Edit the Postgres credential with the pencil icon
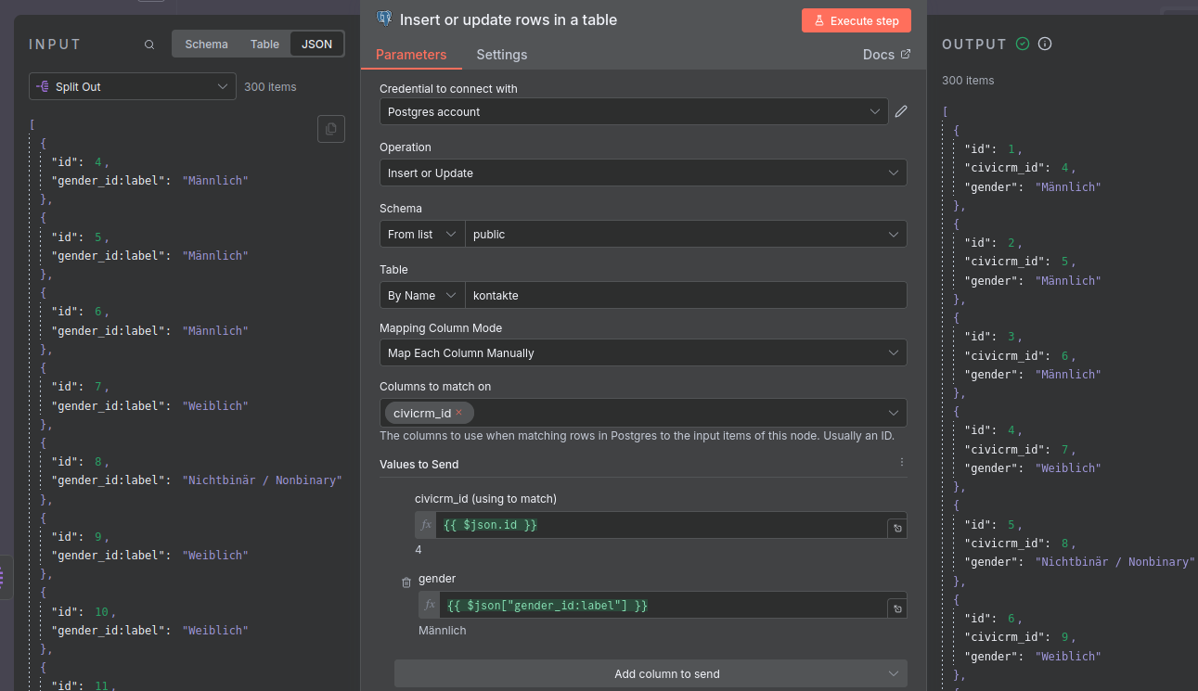This screenshot has height=691, width=1198. (x=900, y=110)
